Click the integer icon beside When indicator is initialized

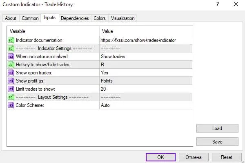coord(11,57)
